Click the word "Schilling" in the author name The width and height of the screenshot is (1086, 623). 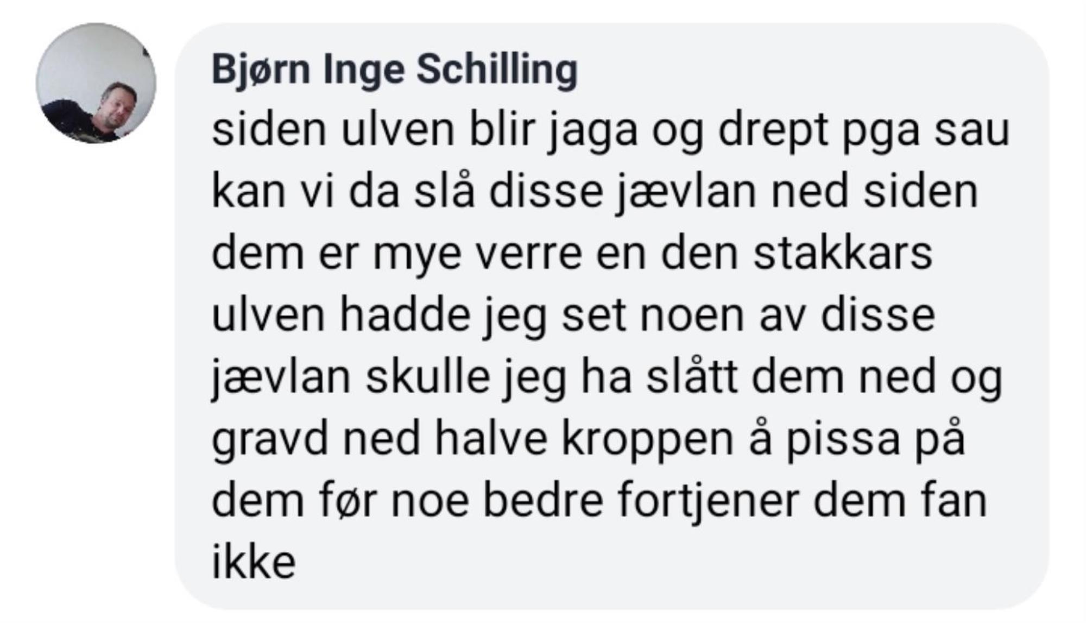coord(497,71)
